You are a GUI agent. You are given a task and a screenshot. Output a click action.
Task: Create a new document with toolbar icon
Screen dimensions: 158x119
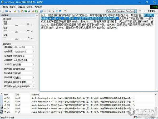click(x=3, y=11)
